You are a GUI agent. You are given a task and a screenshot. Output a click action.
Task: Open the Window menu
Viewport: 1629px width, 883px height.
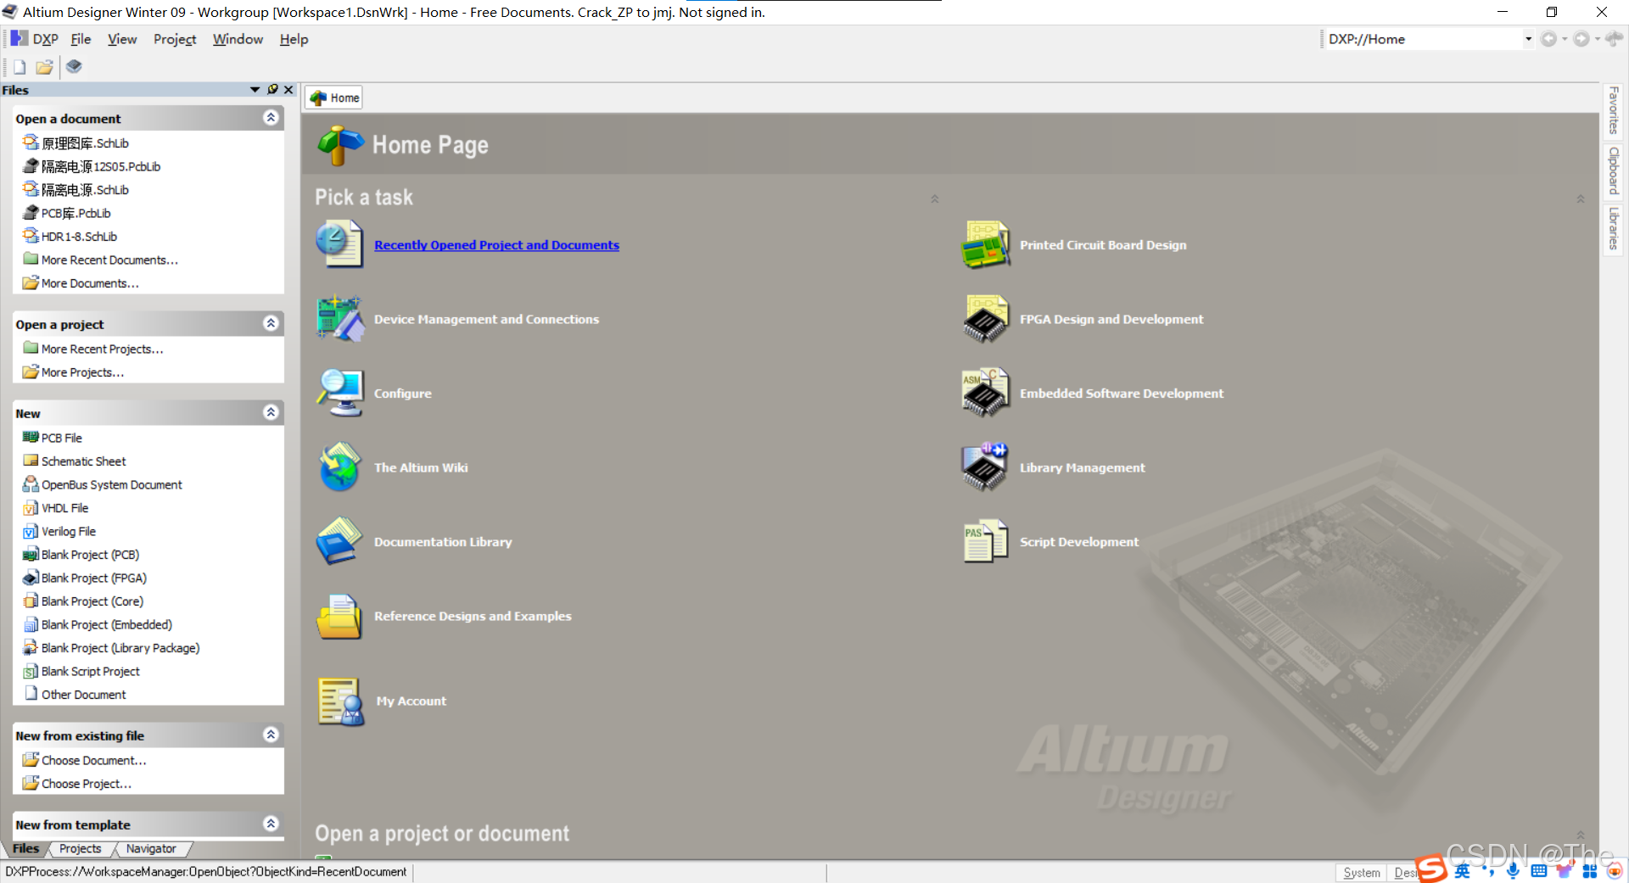(238, 39)
